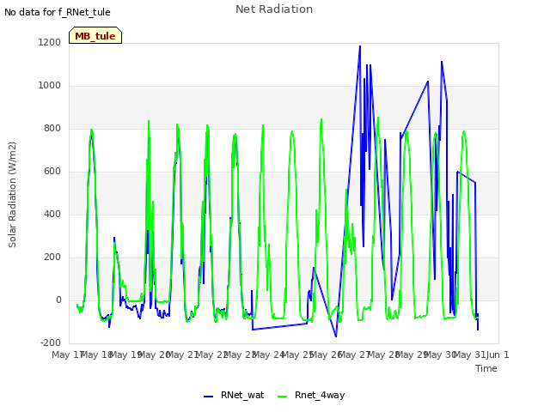Click the blue RNet_wat peak near 1200
The width and height of the screenshot is (550, 412).
click(x=360, y=46)
